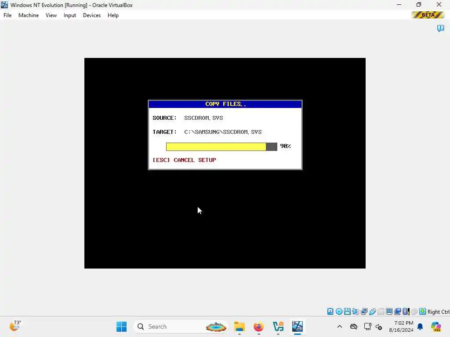Screen dimensions: 450x337
Task: Open the clock showing 7:02 PM
Action: pyautogui.click(x=401, y=326)
